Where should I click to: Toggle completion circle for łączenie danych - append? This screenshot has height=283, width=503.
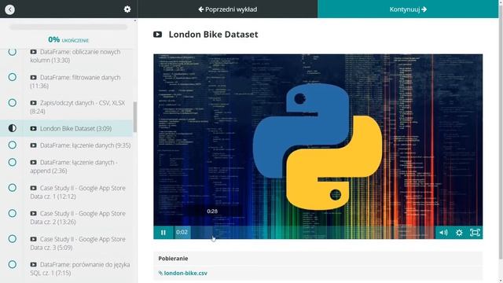tap(13, 163)
